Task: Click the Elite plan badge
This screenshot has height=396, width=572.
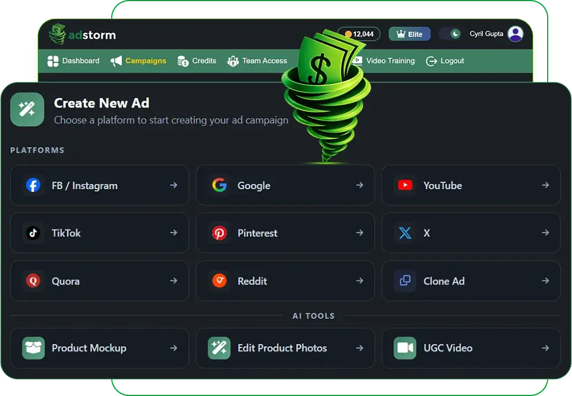Action: pos(409,34)
